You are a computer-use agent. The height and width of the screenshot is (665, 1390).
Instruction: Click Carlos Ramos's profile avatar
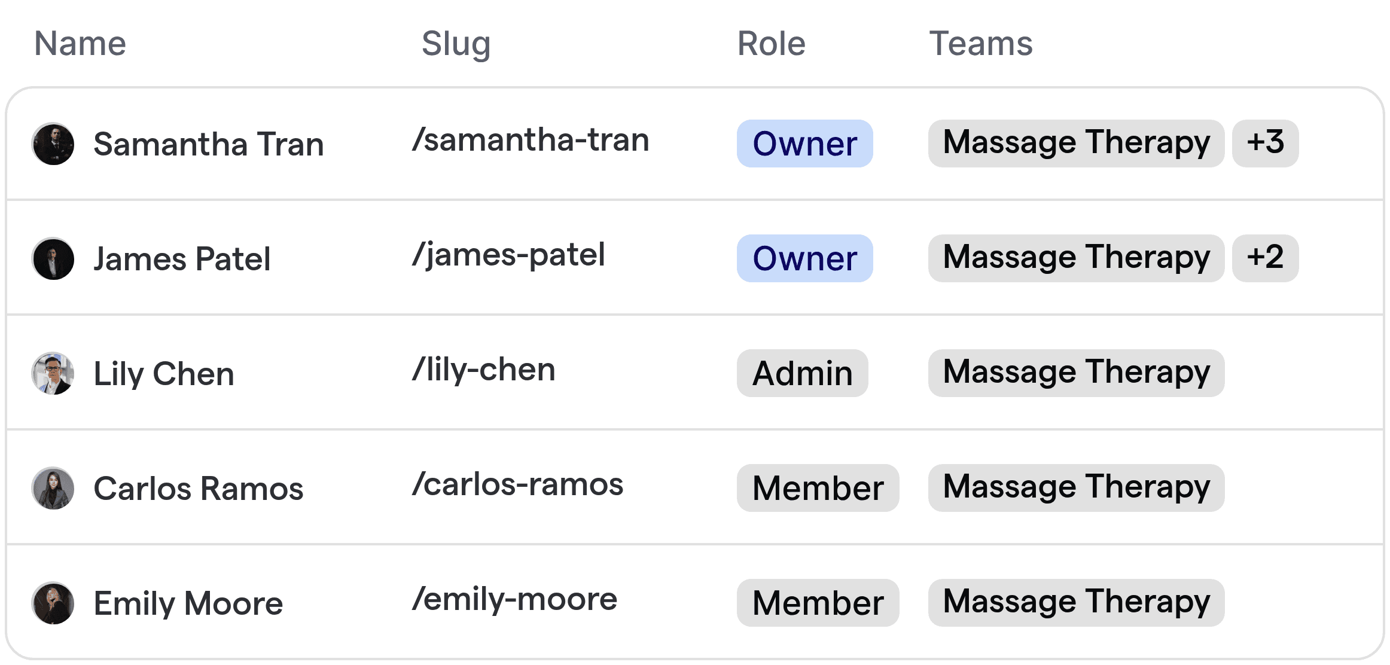coord(53,488)
